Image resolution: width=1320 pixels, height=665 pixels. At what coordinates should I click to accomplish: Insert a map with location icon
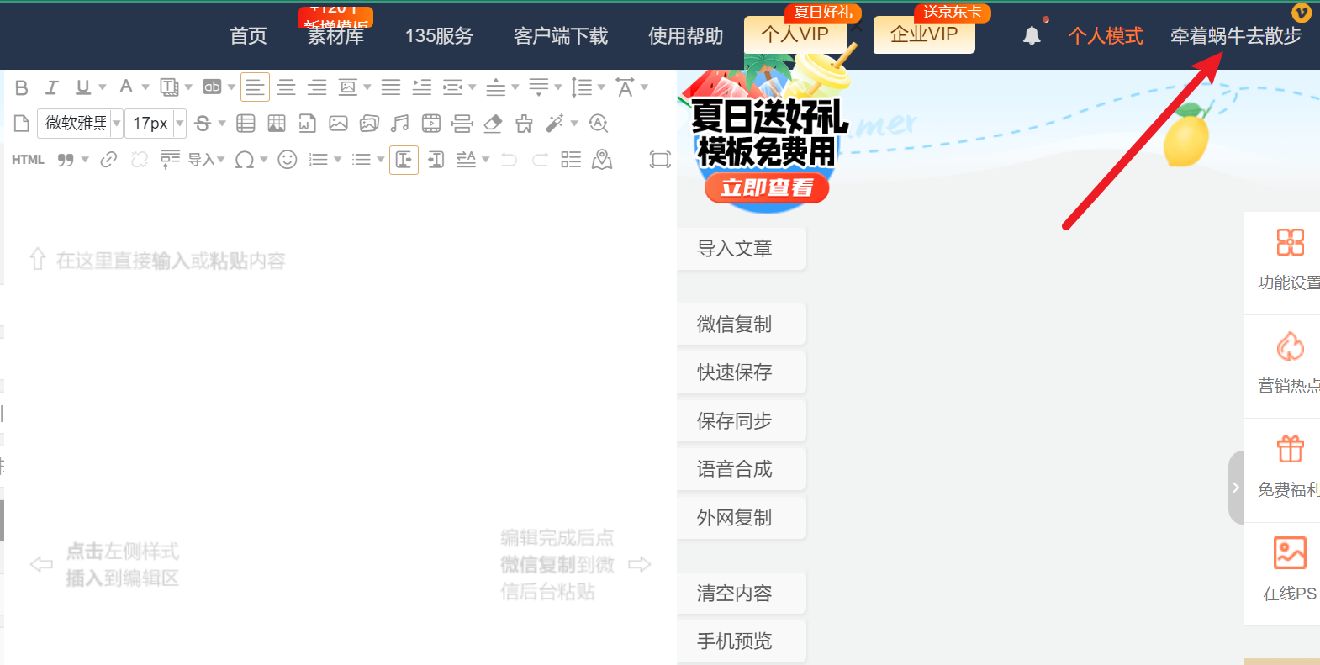[x=602, y=160]
